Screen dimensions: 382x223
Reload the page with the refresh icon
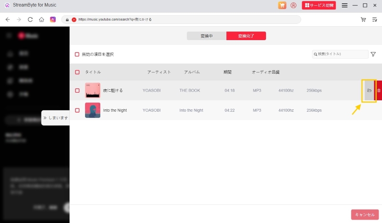click(x=30, y=20)
